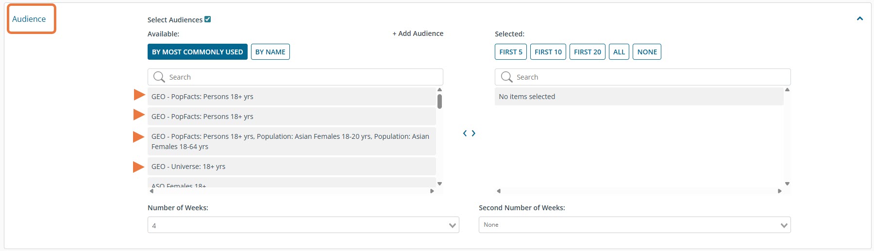The height and width of the screenshot is (251, 874).
Task: Click the move-left chevron between lists
Action: tap(465, 133)
